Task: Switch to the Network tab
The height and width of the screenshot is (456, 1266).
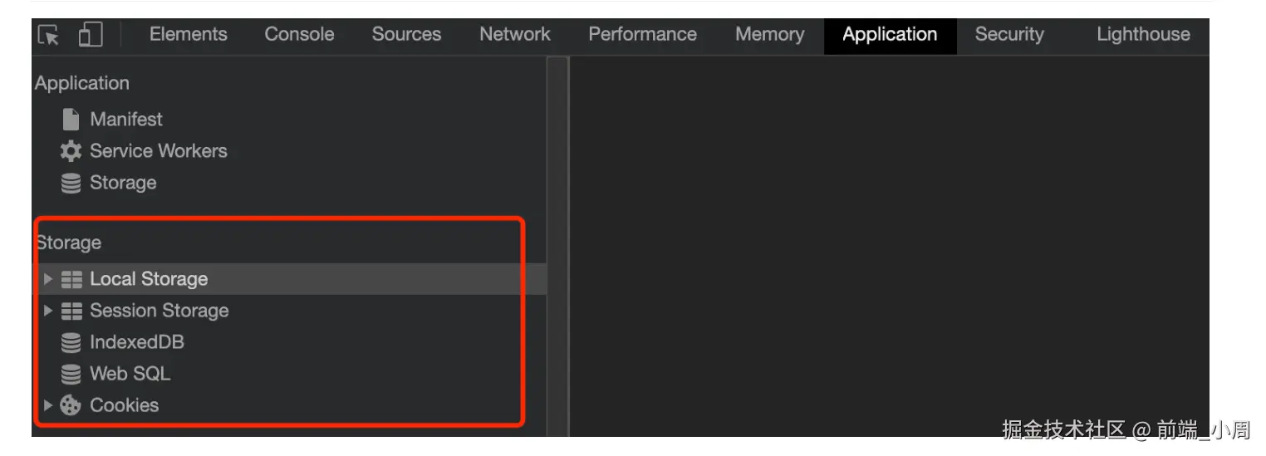Action: tap(514, 35)
